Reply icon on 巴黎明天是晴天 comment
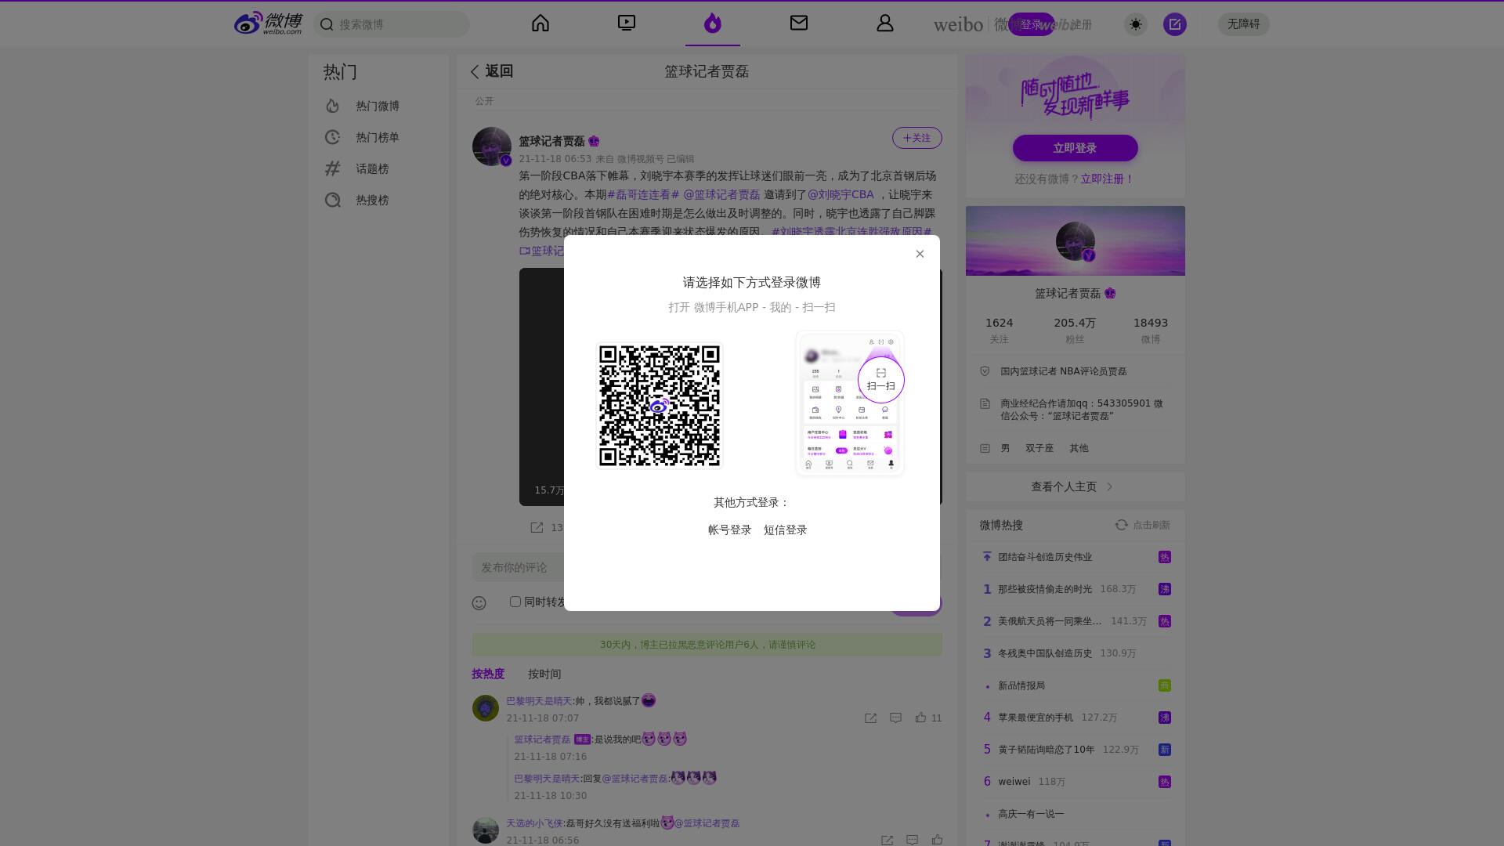Image resolution: width=1504 pixels, height=846 pixels. 896,718
